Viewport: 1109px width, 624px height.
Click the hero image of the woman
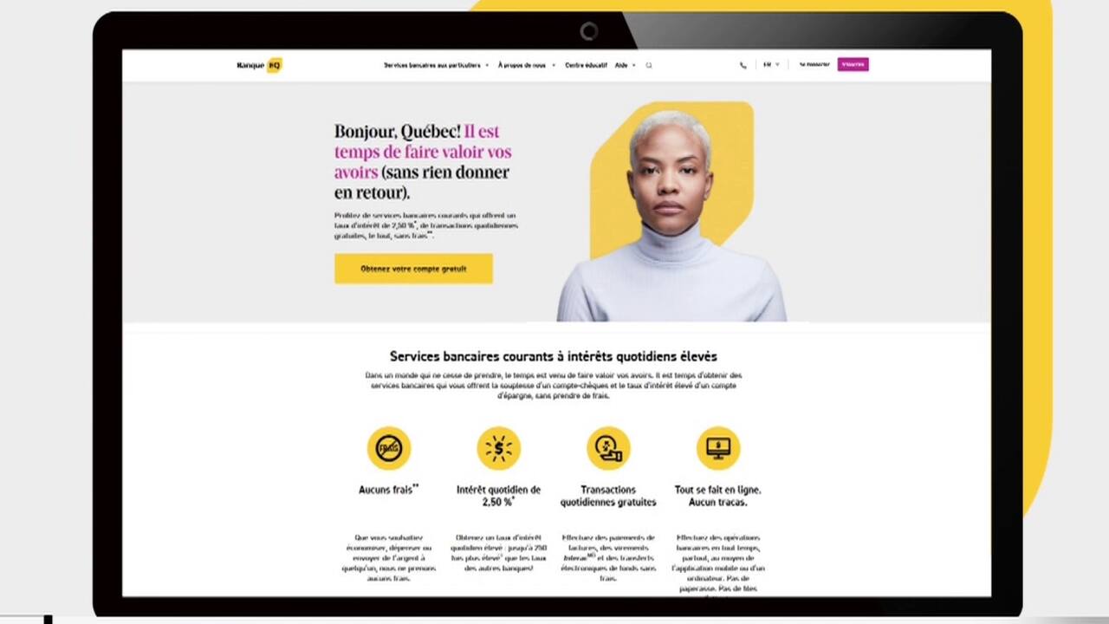[671, 211]
